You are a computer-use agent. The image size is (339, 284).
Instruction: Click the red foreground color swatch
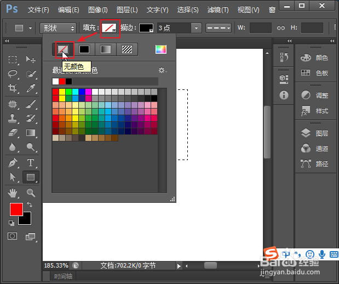16,209
